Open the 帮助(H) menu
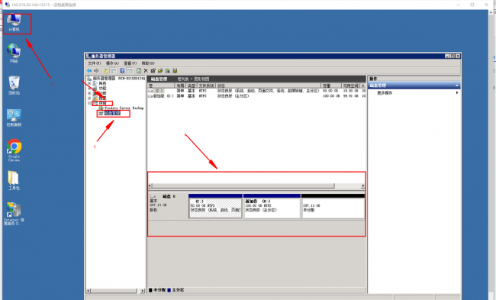 pyautogui.click(x=148, y=63)
